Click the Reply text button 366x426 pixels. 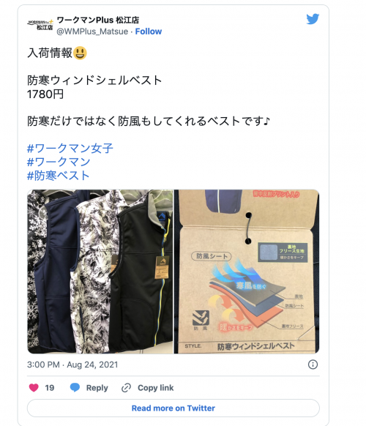(97, 388)
